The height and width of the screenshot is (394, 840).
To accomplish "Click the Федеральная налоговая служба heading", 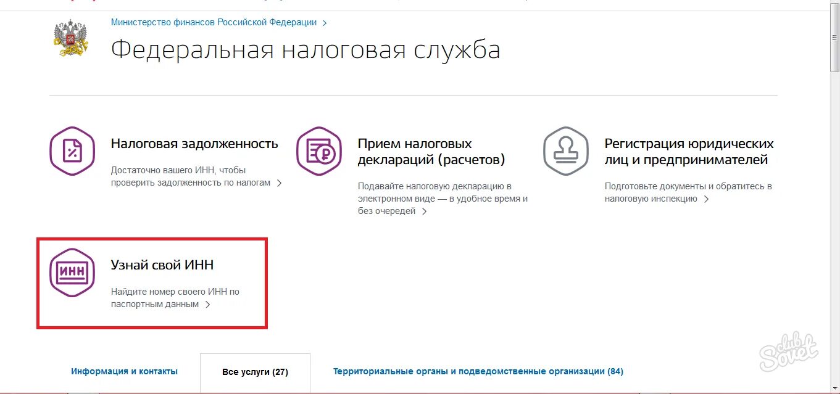I will tap(306, 50).
